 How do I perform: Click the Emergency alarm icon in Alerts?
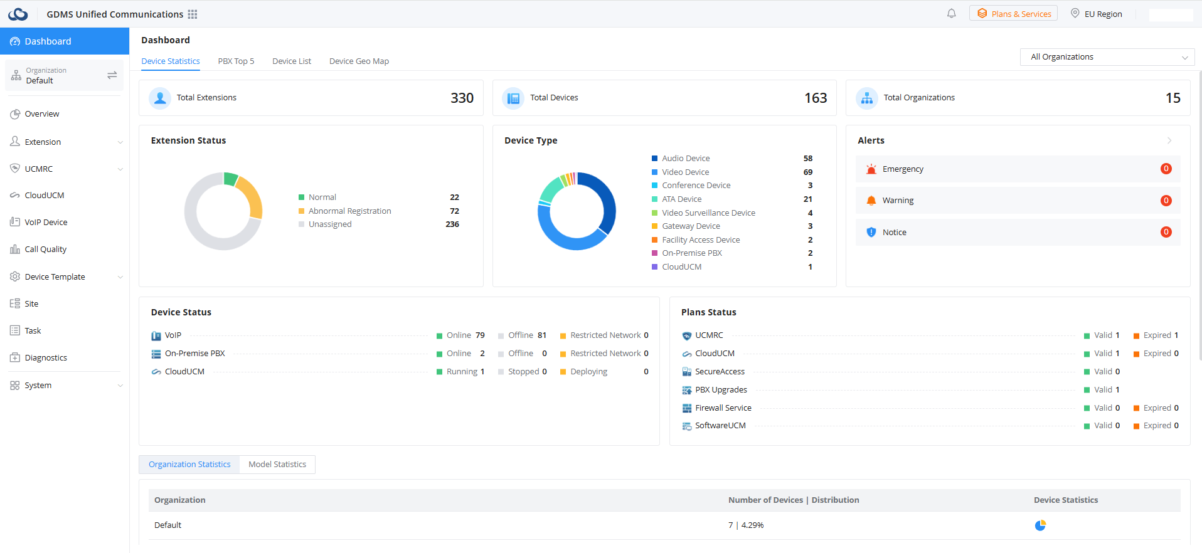871,169
